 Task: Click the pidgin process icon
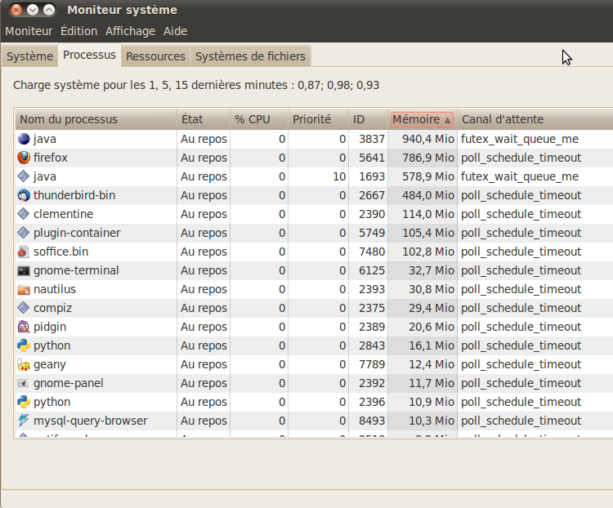pos(24,327)
